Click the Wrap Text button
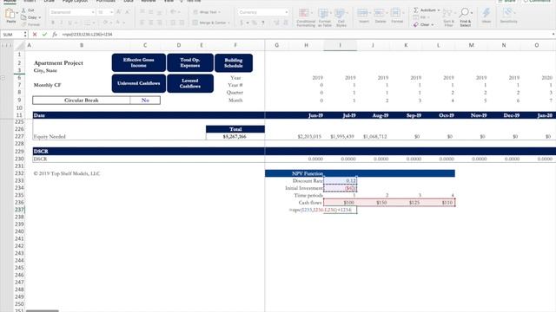The height and width of the screenshot is (312, 556). tap(207, 12)
